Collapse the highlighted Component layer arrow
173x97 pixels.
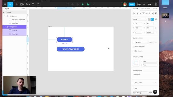(x=6, y=27)
